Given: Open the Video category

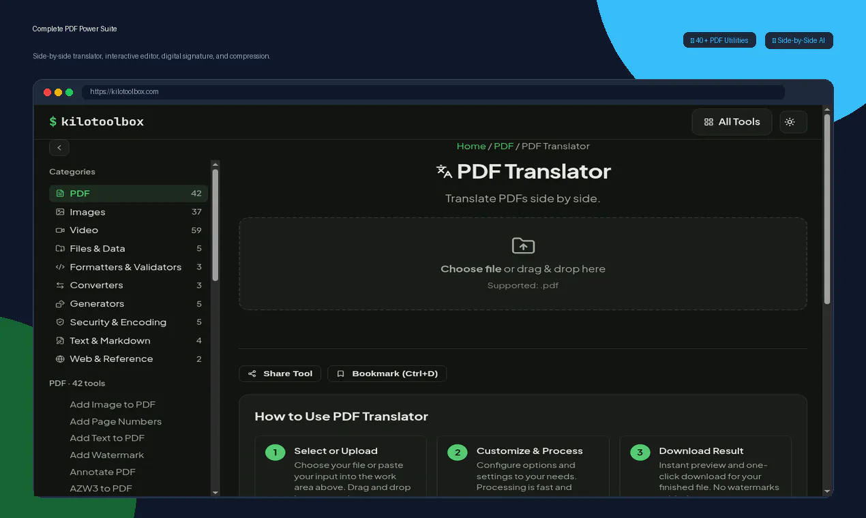Looking at the screenshot, I should [128, 230].
